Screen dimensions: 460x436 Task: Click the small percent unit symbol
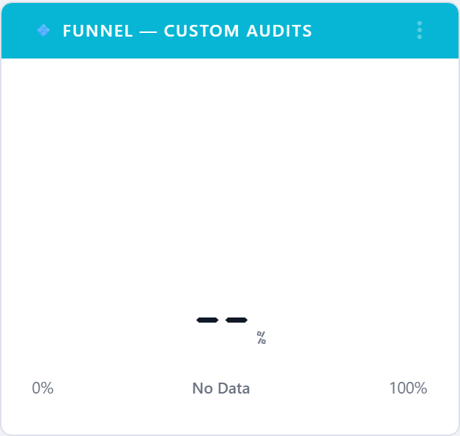point(261,337)
